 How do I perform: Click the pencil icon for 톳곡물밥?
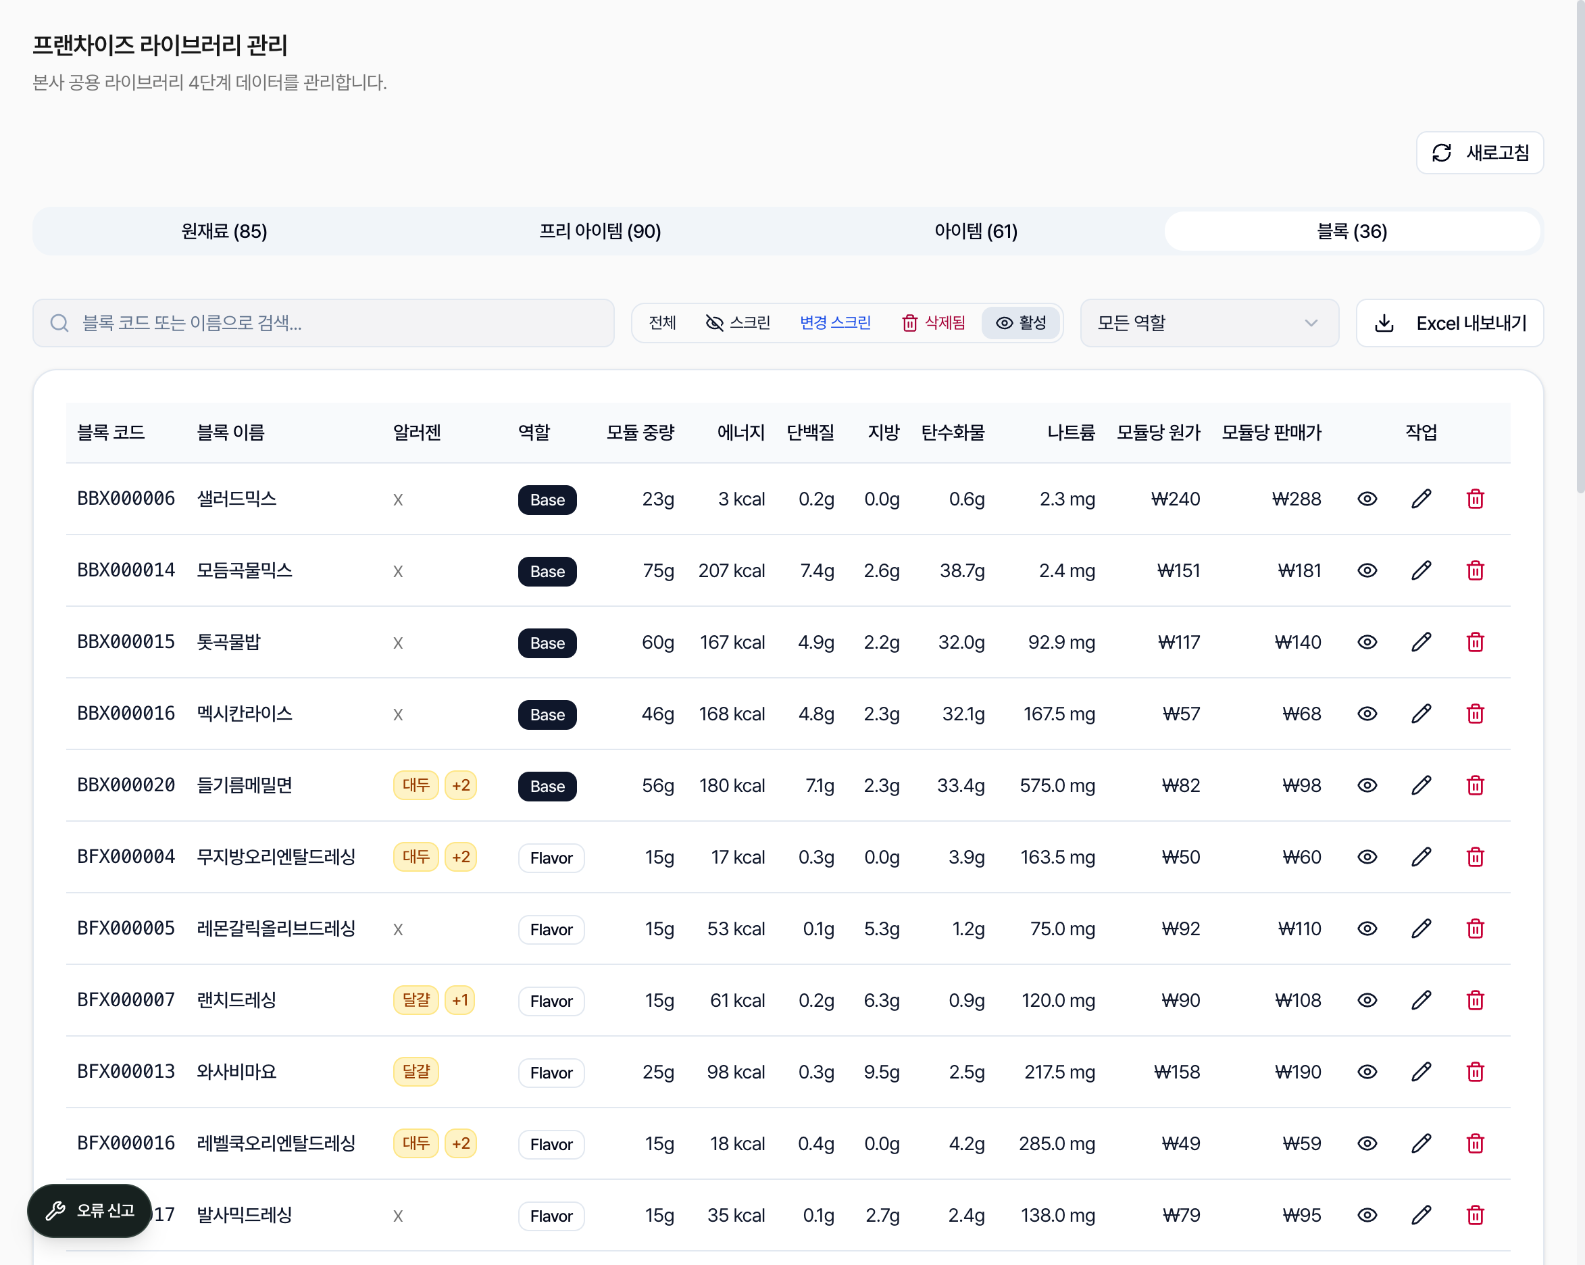click(1421, 642)
